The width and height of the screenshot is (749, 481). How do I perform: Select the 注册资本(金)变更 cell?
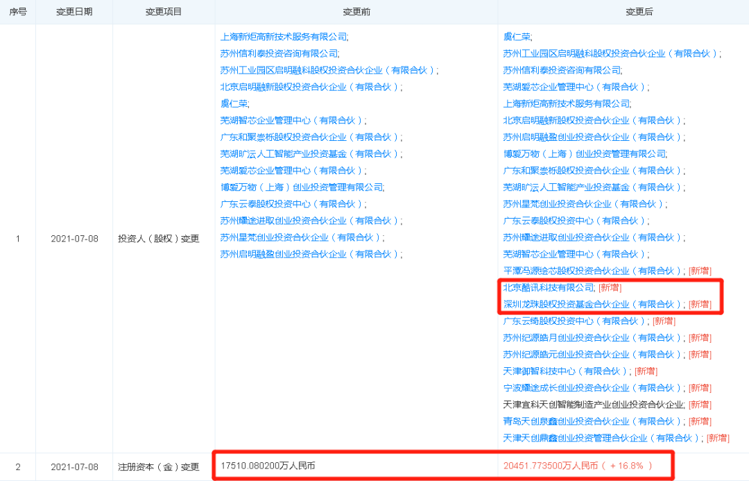[159, 466]
